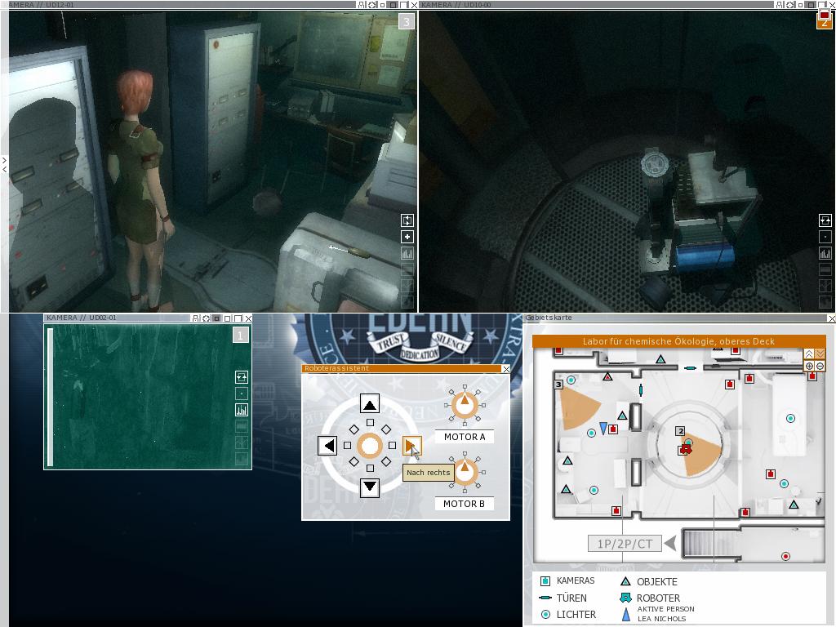Image resolution: width=836 pixels, height=627 pixels.
Task: Click the MOTOR A label
Action: (x=465, y=437)
